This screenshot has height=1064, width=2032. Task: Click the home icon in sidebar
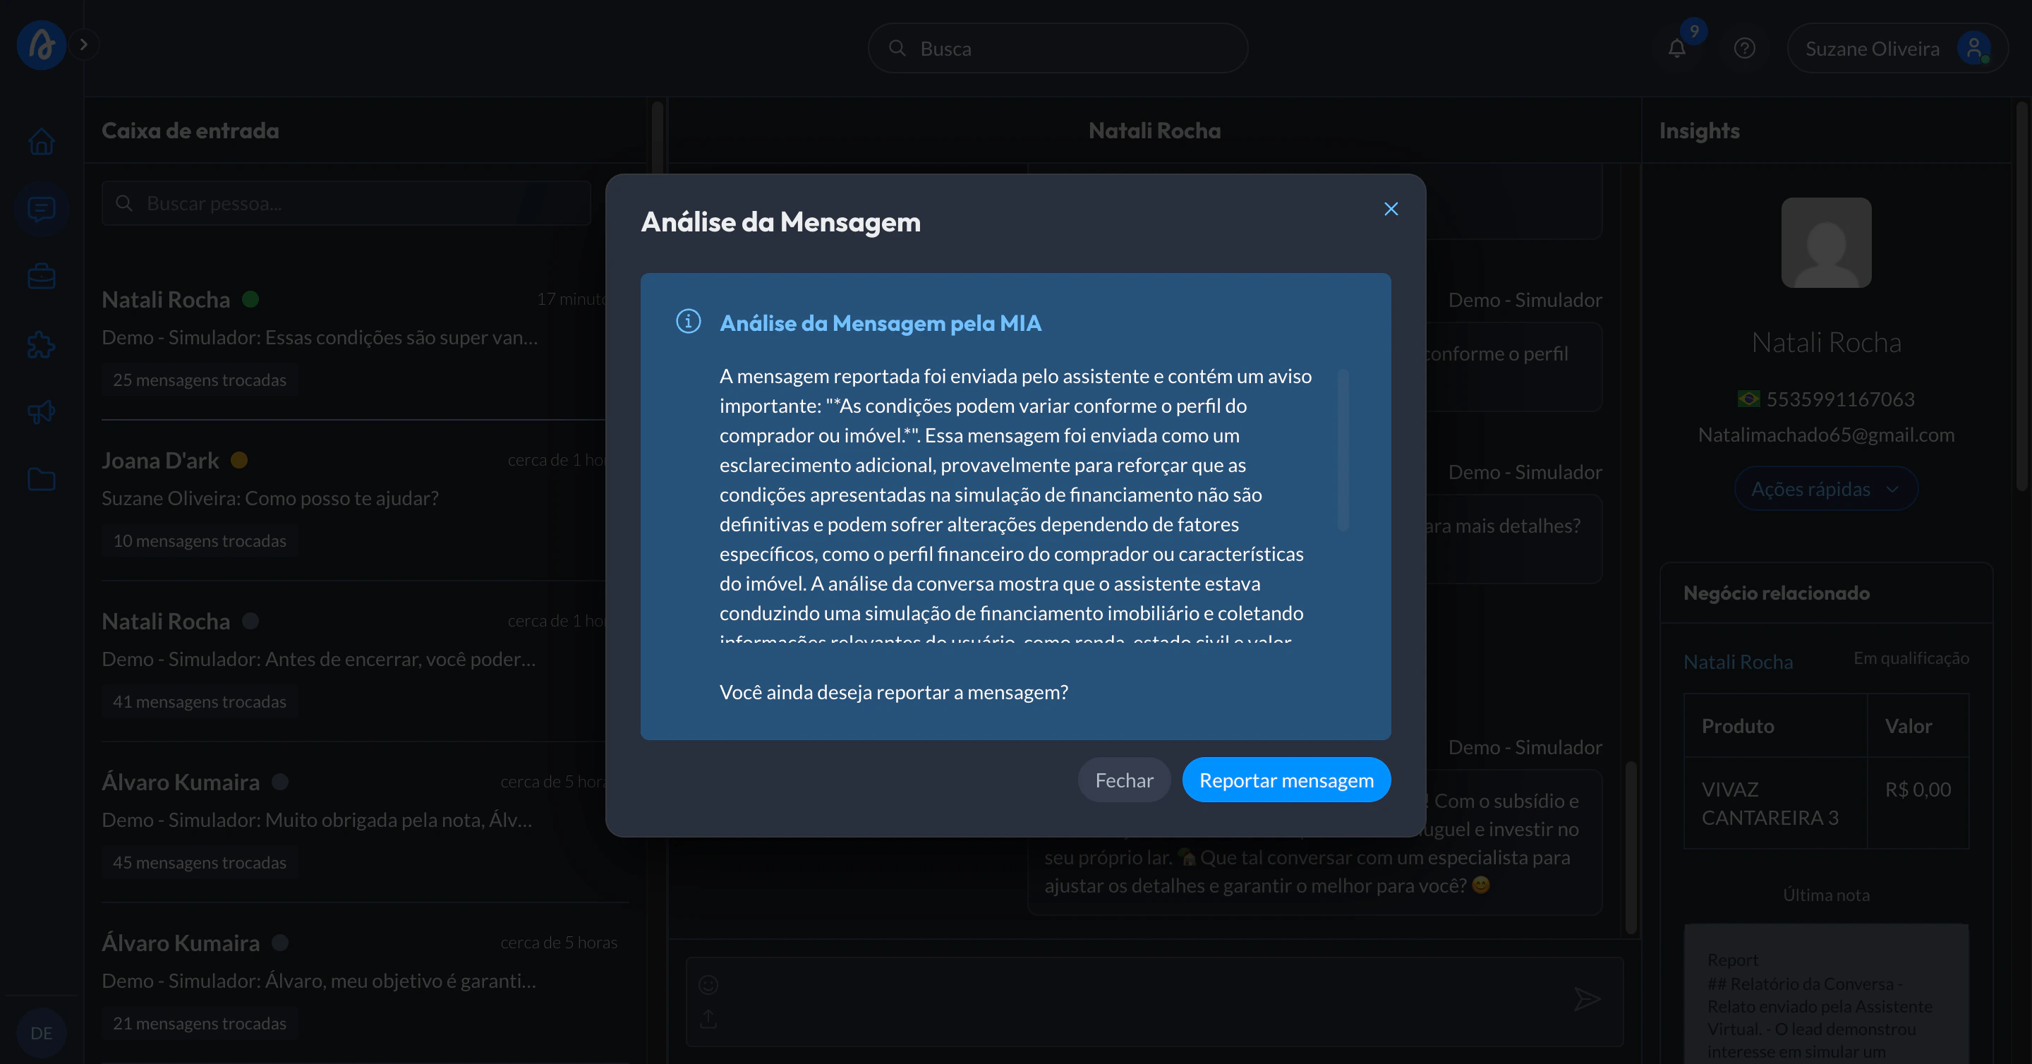(41, 142)
